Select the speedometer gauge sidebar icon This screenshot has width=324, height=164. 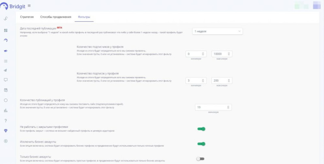click(x=6, y=40)
